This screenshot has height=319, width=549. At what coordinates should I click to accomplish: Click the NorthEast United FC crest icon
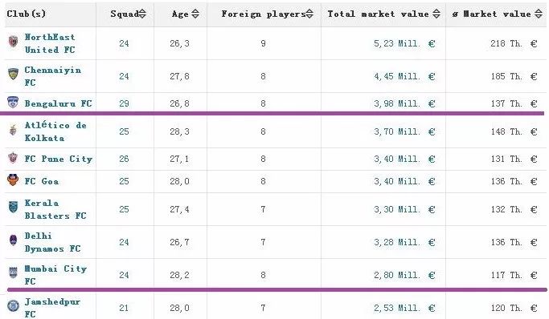[14, 42]
